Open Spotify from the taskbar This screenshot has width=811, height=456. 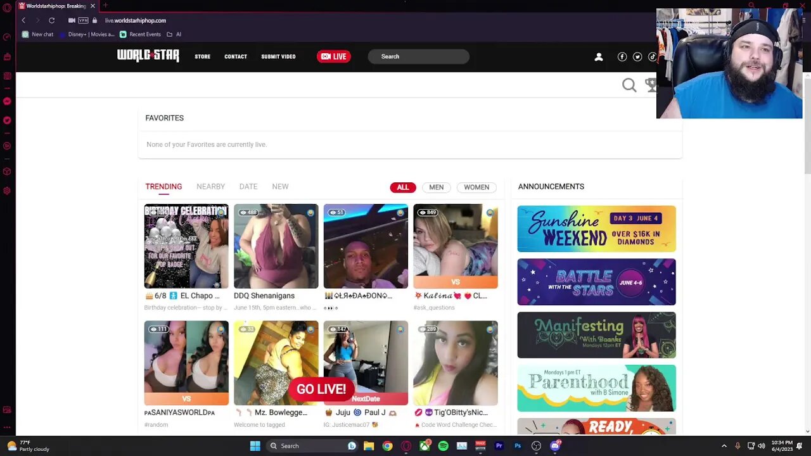[x=443, y=446]
